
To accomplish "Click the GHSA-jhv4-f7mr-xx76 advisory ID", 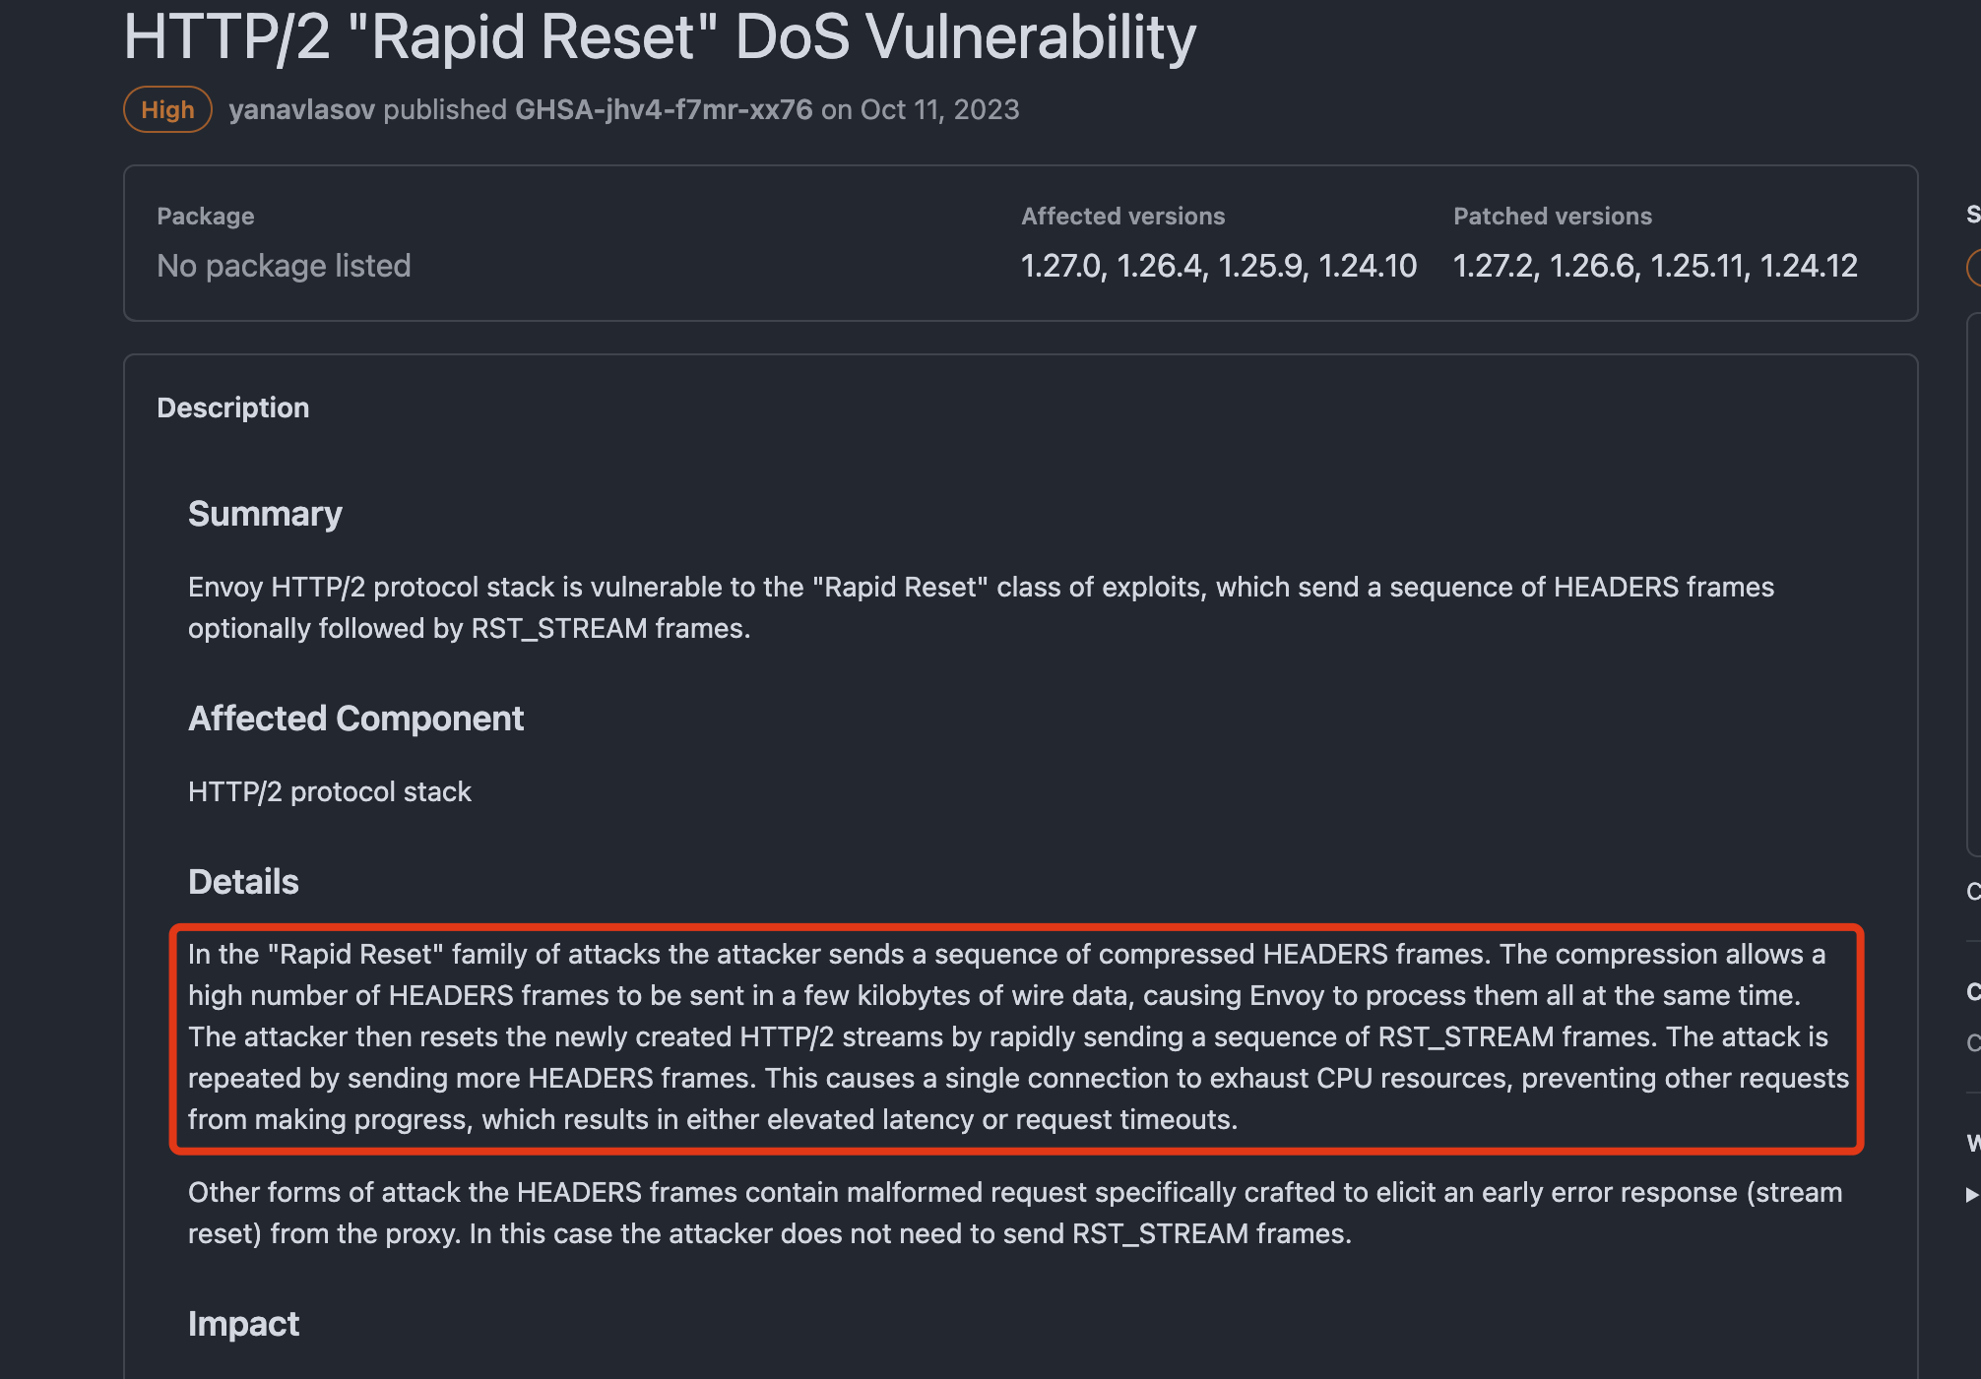I will (x=664, y=109).
